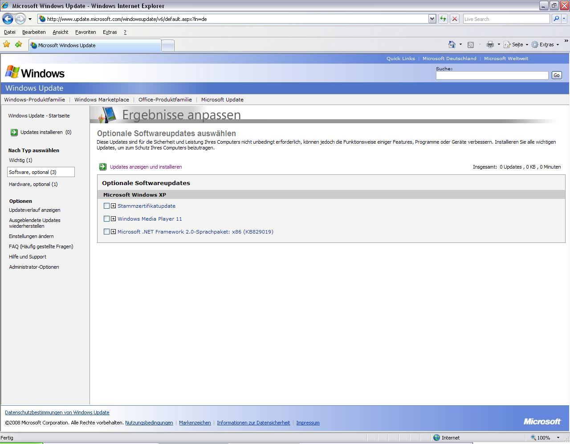Screen dimensions: 570x444
Task: Open the Impressum footer link
Action: pyautogui.click(x=308, y=423)
